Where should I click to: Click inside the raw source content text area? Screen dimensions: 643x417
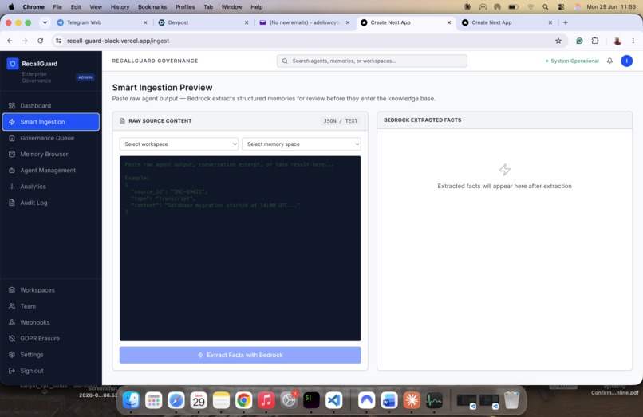(x=240, y=249)
